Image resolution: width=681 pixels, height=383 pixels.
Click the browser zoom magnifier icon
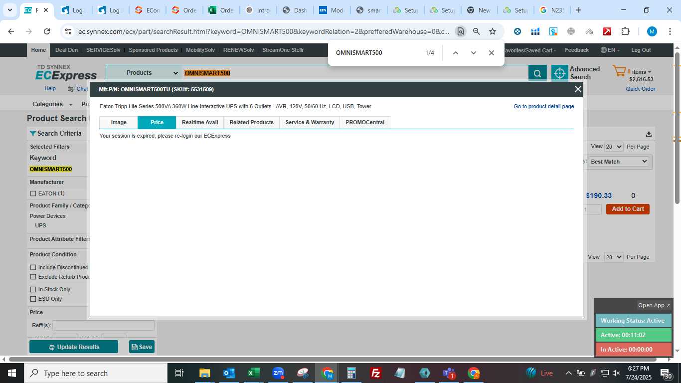476,31
